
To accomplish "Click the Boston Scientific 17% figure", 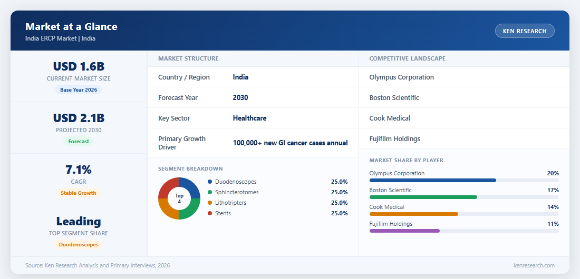I will 553,191.
